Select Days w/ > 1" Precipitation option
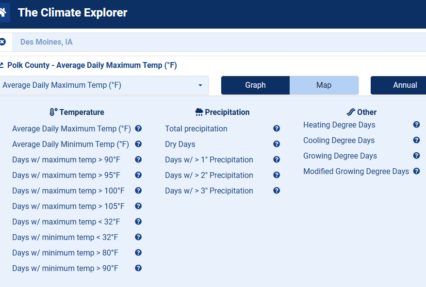Screen dimensions: 426x287 click(x=209, y=159)
